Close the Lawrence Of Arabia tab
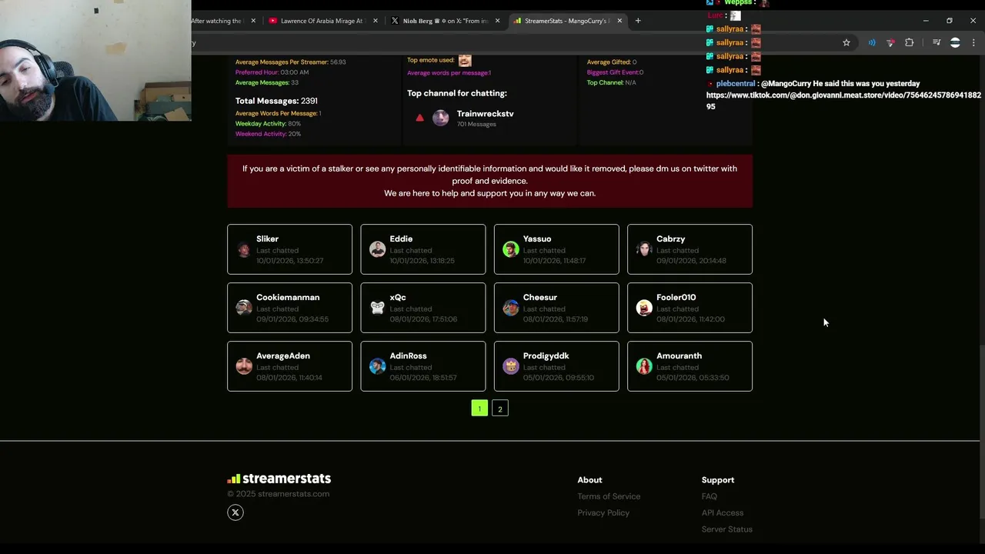985x554 pixels. click(x=376, y=21)
